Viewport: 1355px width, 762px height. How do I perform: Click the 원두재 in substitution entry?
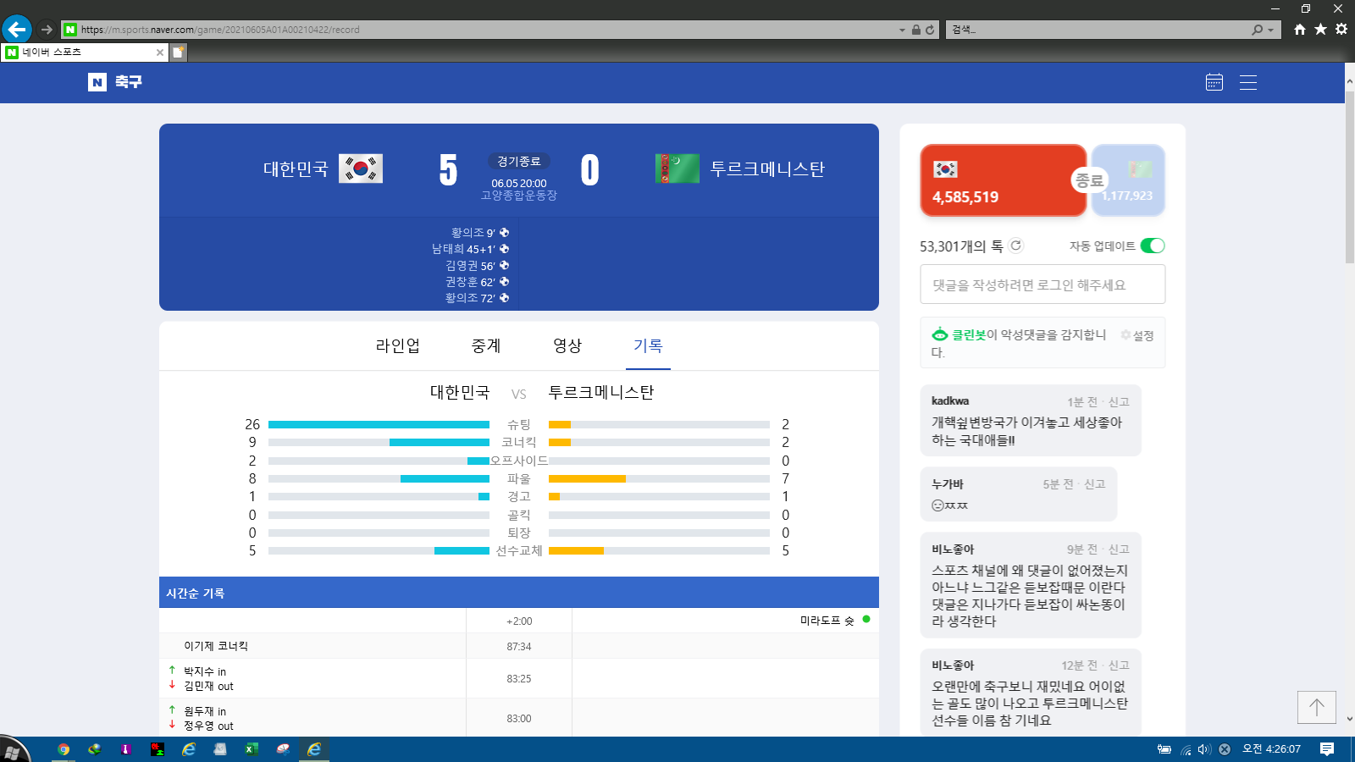point(205,711)
